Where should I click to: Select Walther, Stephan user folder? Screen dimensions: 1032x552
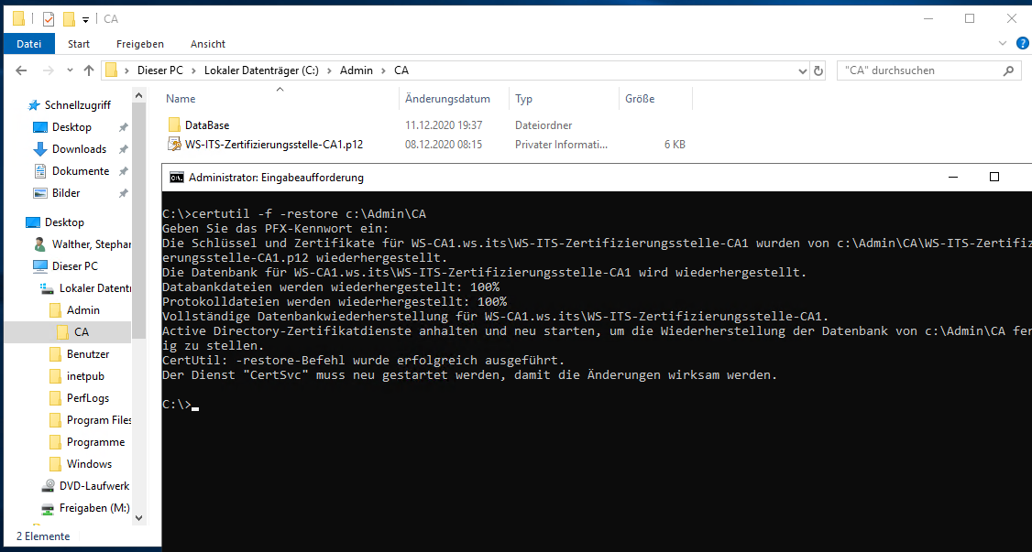[92, 244]
